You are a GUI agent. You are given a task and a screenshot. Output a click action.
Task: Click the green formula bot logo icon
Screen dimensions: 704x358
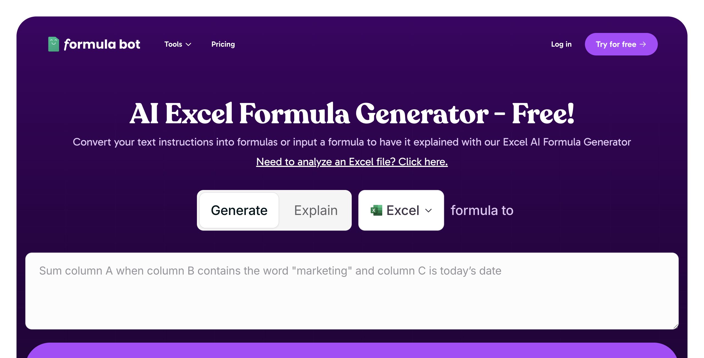point(54,44)
